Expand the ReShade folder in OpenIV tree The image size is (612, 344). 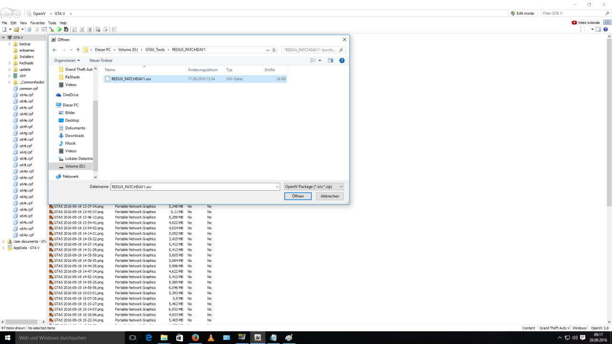pos(10,63)
